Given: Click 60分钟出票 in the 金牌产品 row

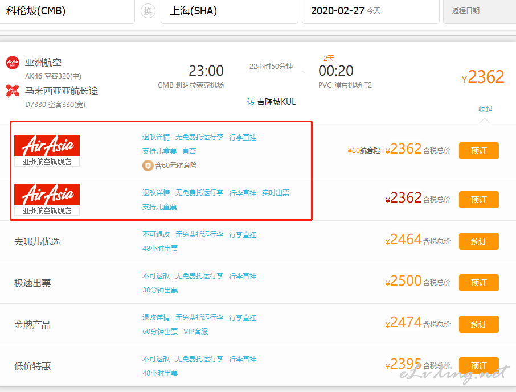Looking at the screenshot, I should point(160,332).
